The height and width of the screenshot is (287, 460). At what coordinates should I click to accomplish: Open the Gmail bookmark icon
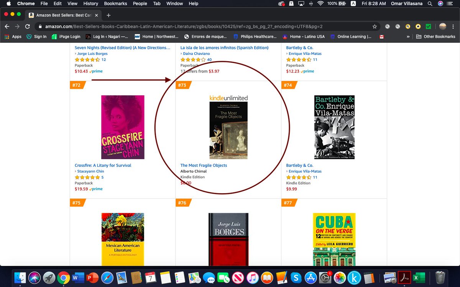[381, 37]
